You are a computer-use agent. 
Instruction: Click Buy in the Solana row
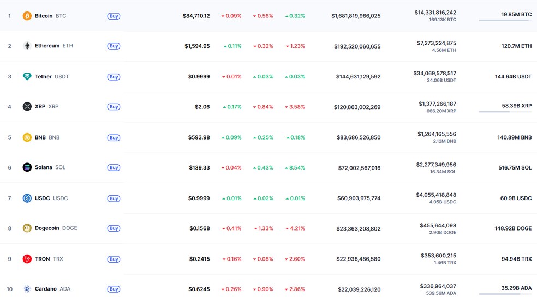click(114, 167)
